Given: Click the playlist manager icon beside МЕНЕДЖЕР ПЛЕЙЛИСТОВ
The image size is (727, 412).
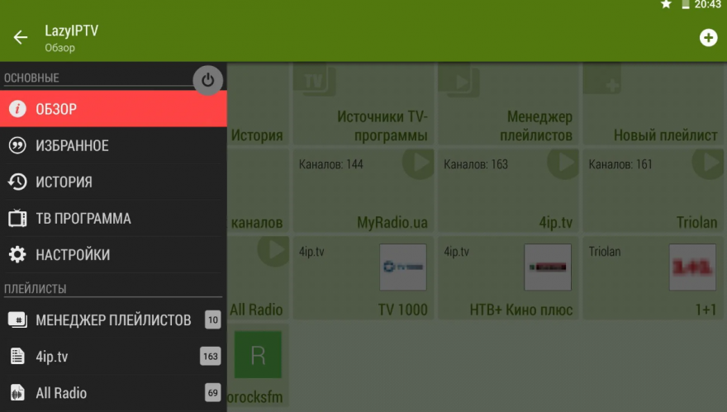Looking at the screenshot, I should coord(17,320).
